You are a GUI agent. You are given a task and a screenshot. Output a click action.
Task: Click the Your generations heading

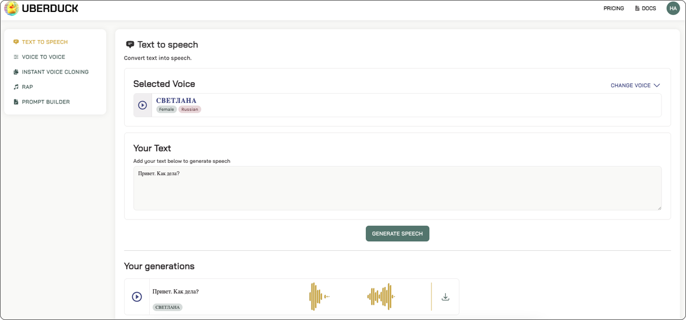point(159,266)
